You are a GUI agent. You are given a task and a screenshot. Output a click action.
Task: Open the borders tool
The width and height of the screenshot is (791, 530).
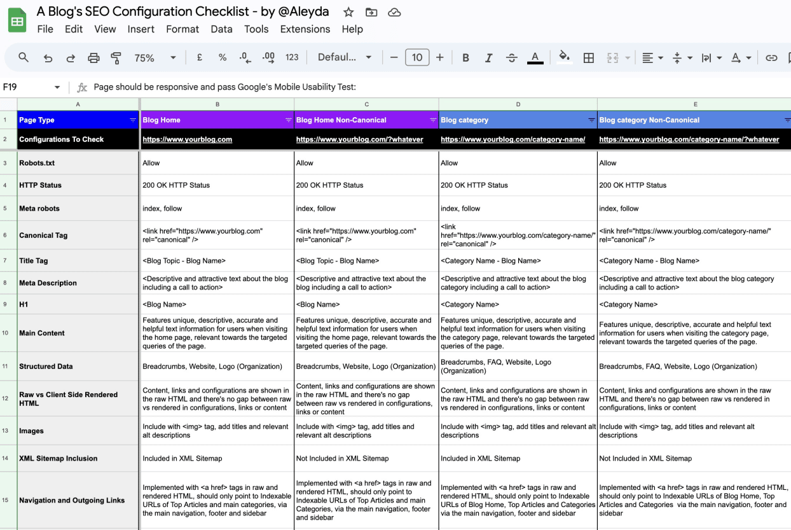pos(589,58)
